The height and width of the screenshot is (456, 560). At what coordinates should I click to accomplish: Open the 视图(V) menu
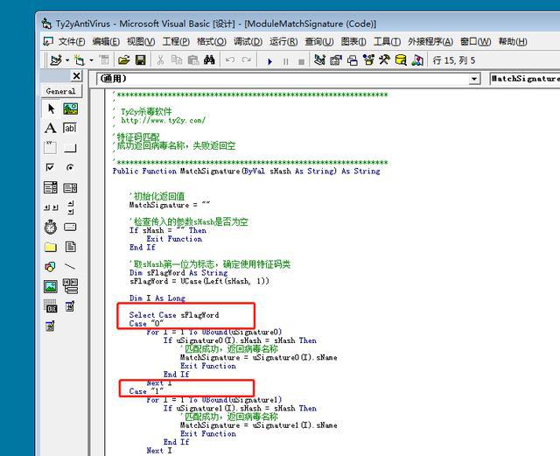[141, 41]
